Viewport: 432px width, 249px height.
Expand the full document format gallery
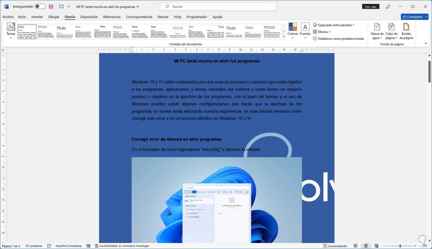284,37
